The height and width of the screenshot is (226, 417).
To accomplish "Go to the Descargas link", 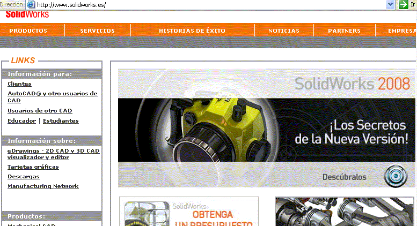I will 24,176.
